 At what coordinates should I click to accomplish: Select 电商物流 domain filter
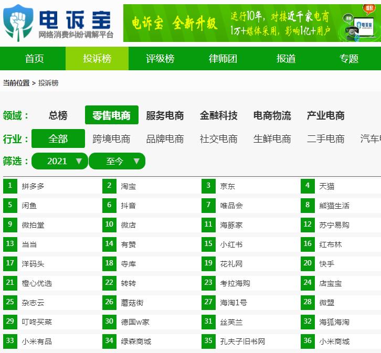pyautogui.click(x=272, y=115)
